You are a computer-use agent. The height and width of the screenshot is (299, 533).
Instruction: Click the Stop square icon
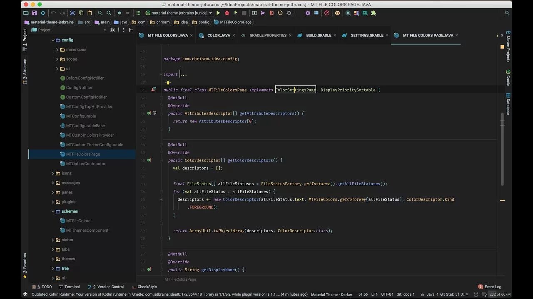244,13
